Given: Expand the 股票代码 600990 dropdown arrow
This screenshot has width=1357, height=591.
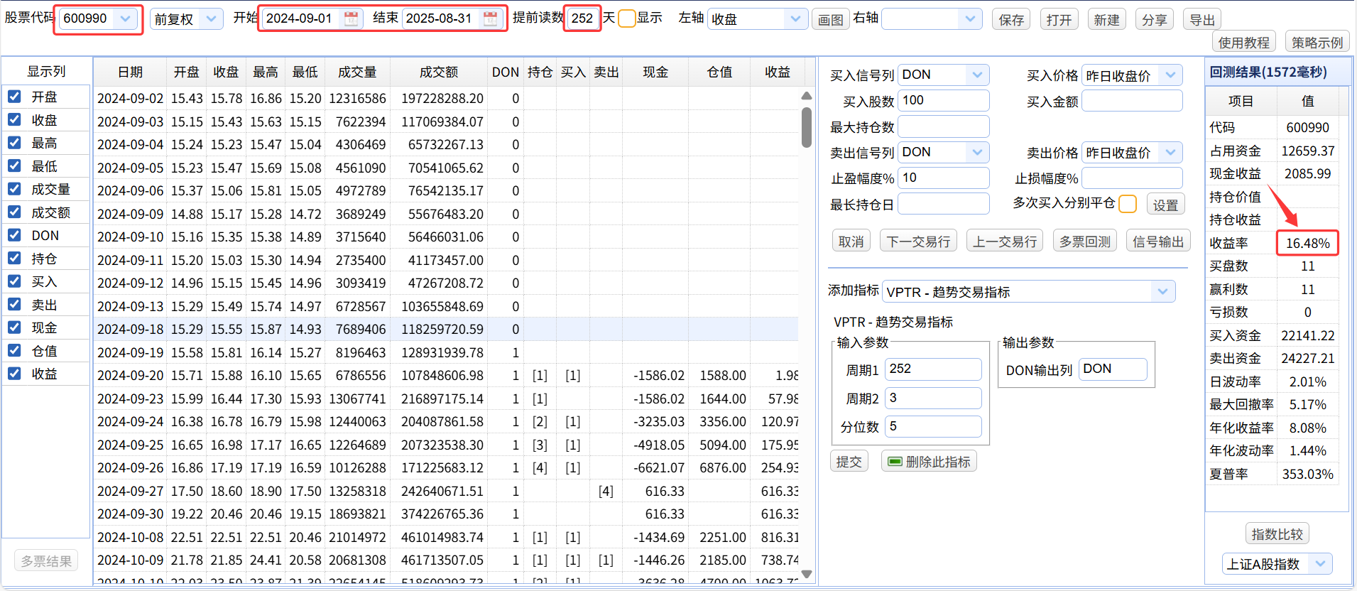Looking at the screenshot, I should 126,19.
